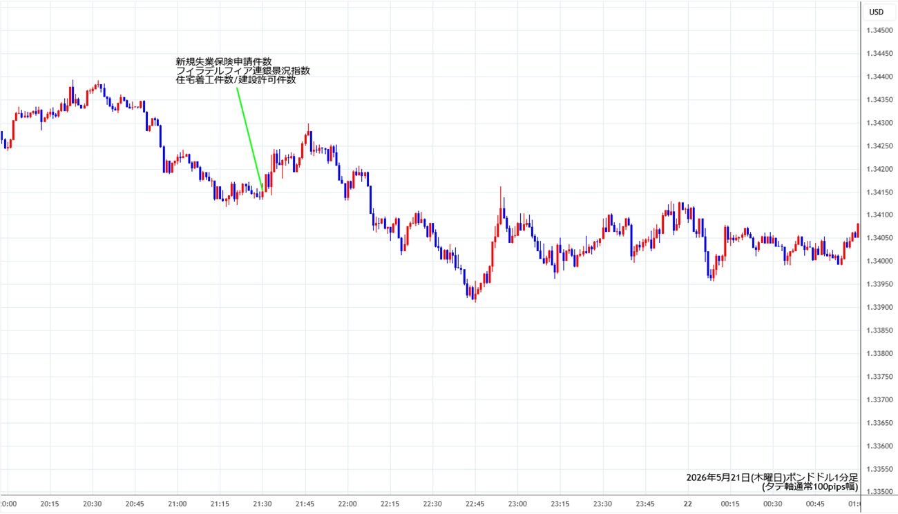
Task: Click the 00:15 time axis label
Action: [729, 504]
